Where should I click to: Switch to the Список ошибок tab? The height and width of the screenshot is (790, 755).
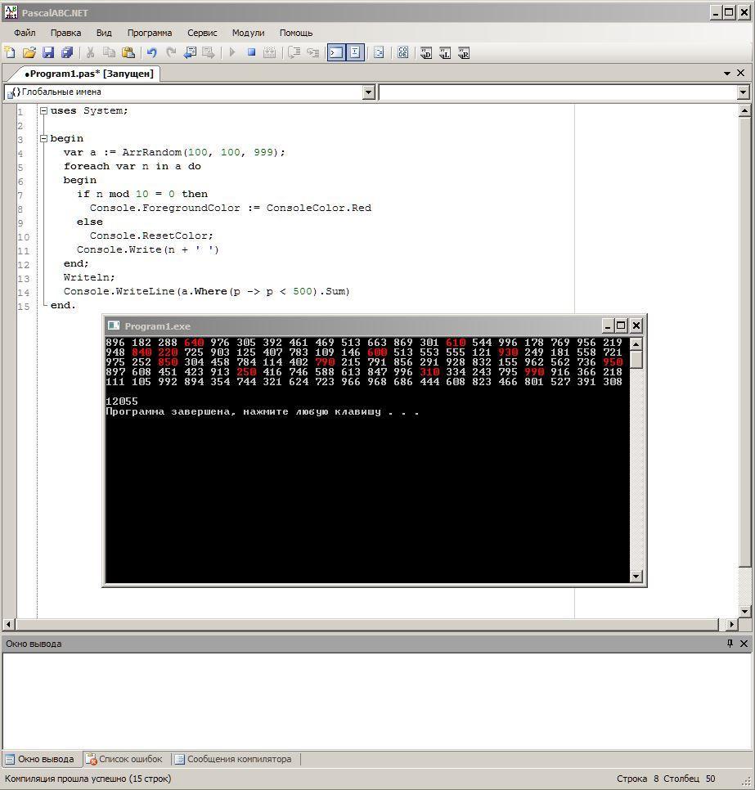click(124, 759)
